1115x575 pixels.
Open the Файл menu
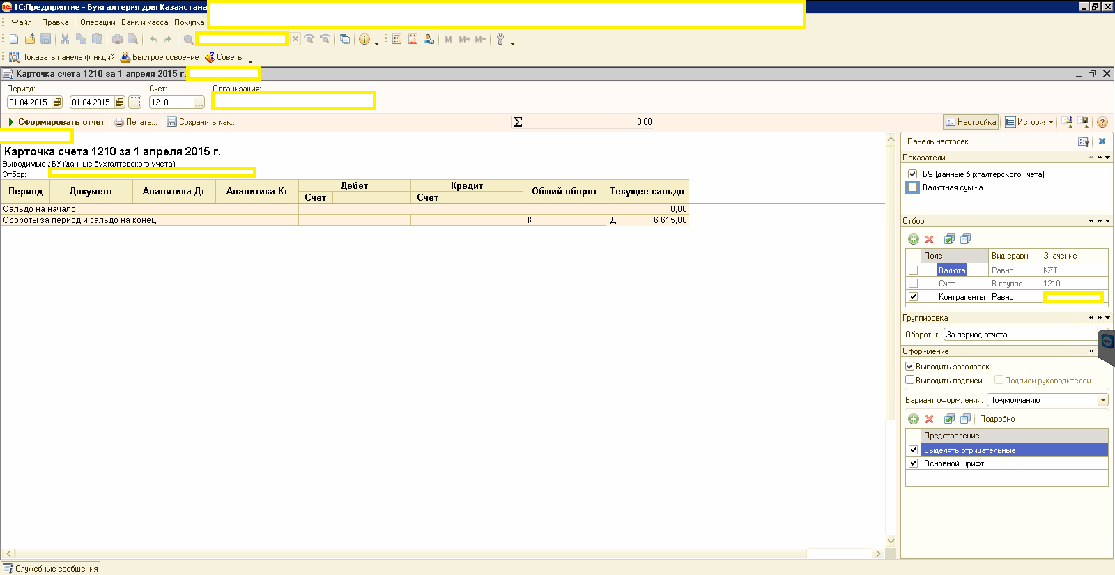[22, 22]
